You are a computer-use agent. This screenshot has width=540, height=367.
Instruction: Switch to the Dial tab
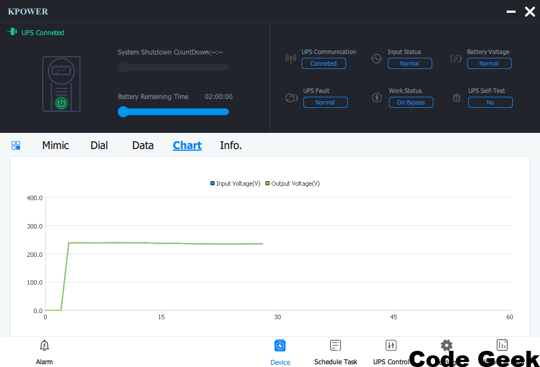(x=99, y=146)
